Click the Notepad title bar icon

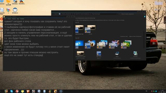[4, 17]
